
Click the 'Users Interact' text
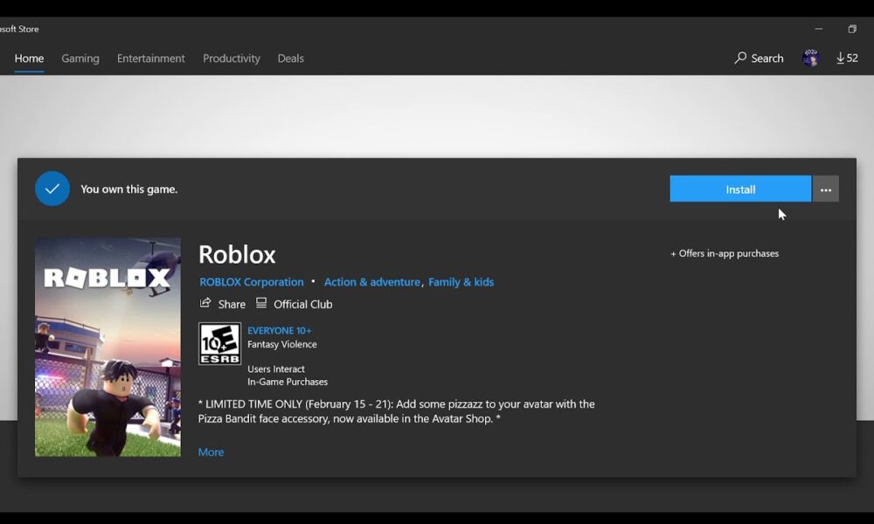(276, 369)
